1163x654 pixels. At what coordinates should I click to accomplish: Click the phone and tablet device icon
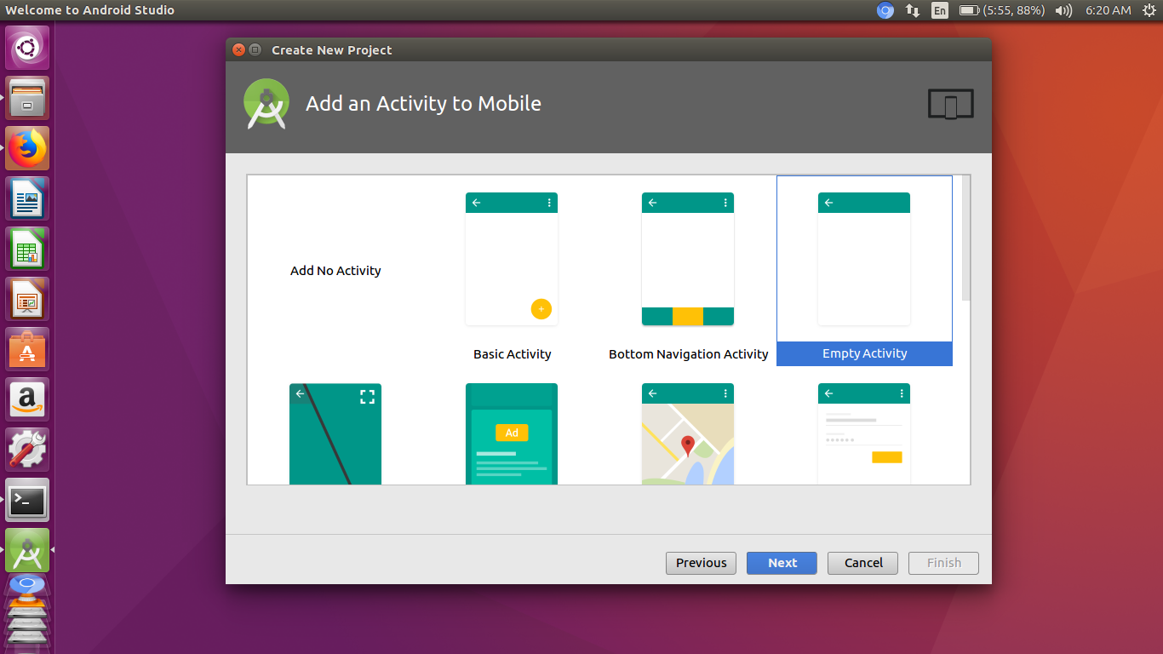[950, 105]
